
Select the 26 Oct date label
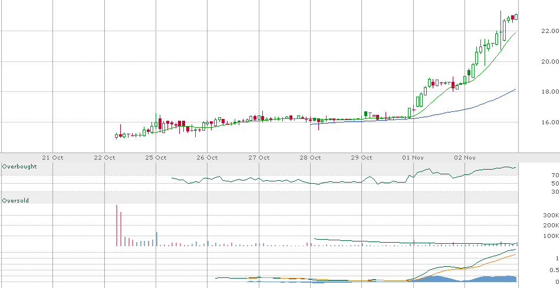click(x=207, y=157)
